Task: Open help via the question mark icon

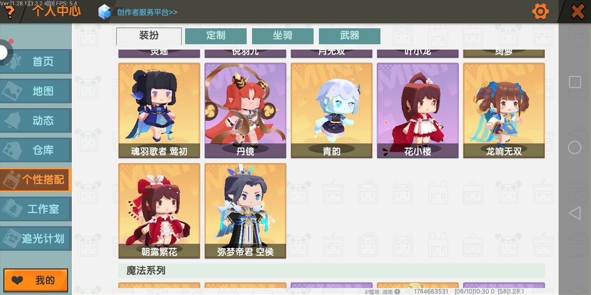Action: pyautogui.click(x=9, y=13)
